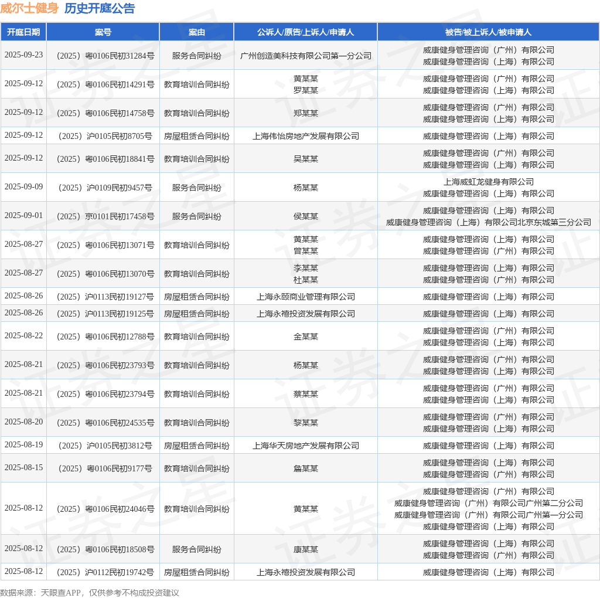Select case number (2025)粤0106民初24535号

coord(105,423)
